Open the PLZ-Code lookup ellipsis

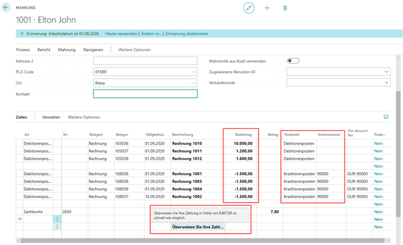[x=194, y=72]
